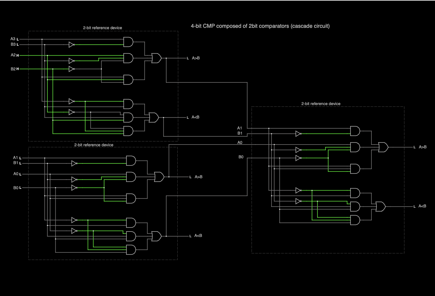
Task: Click the OR gate producing the final A>B output
Action: tap(382, 147)
